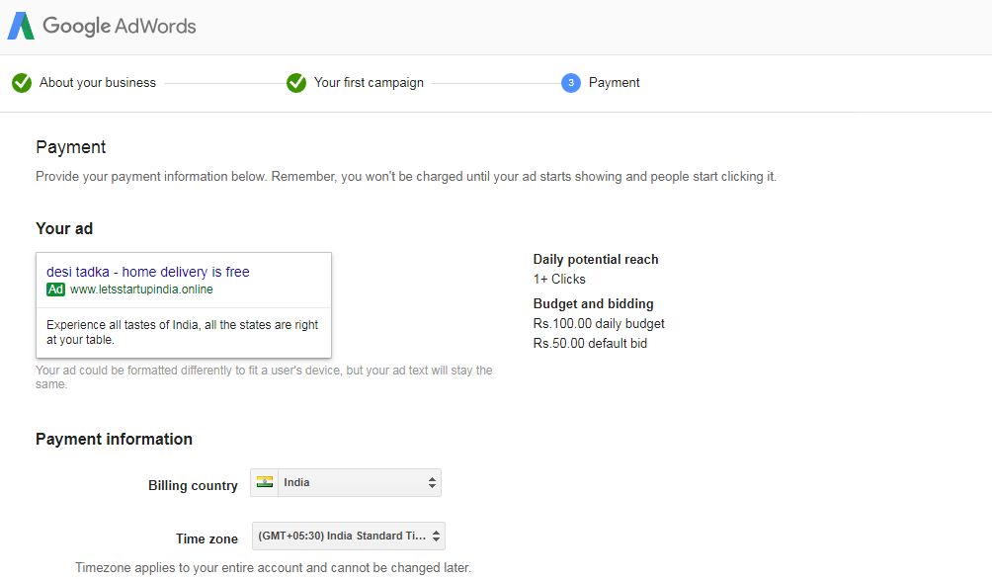Click the Rs.50.00 default bid text
992x579 pixels.
point(590,343)
